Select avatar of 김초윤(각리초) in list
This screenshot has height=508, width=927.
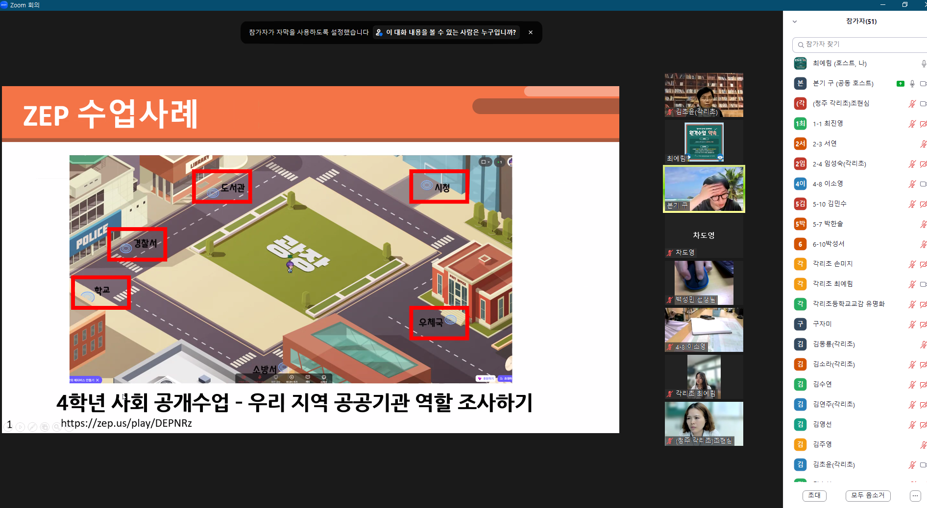pos(800,464)
